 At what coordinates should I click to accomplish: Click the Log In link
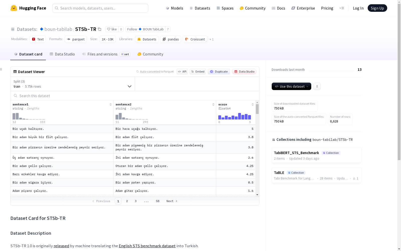pyautogui.click(x=358, y=8)
